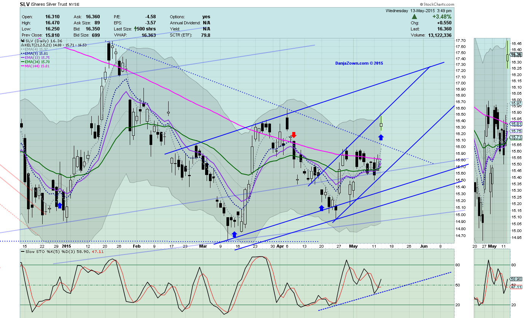529x318 pixels.
Task: Click the EMA(9) 15.81 legend entry
Action: tap(34, 53)
